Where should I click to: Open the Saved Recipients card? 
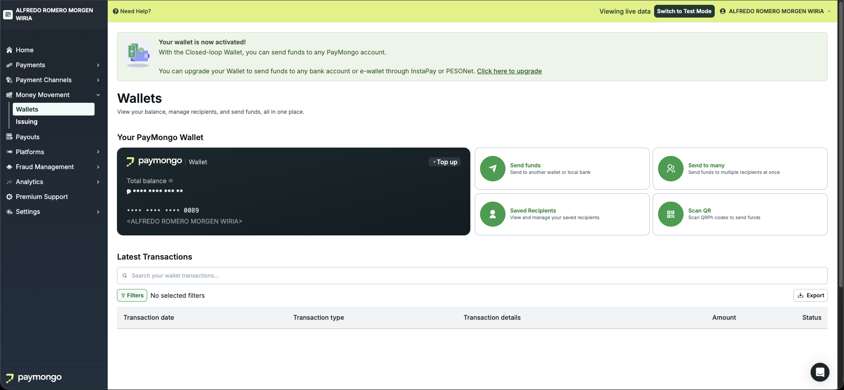click(562, 214)
